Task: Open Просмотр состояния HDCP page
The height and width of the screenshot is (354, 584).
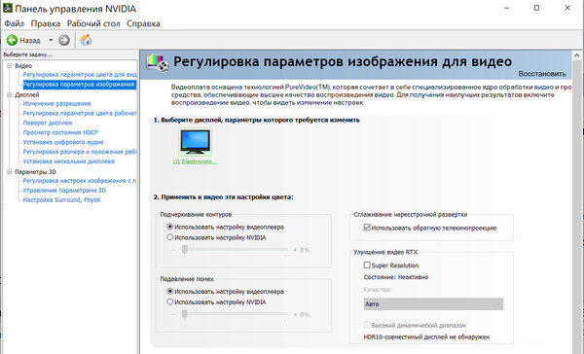Action: (60, 132)
